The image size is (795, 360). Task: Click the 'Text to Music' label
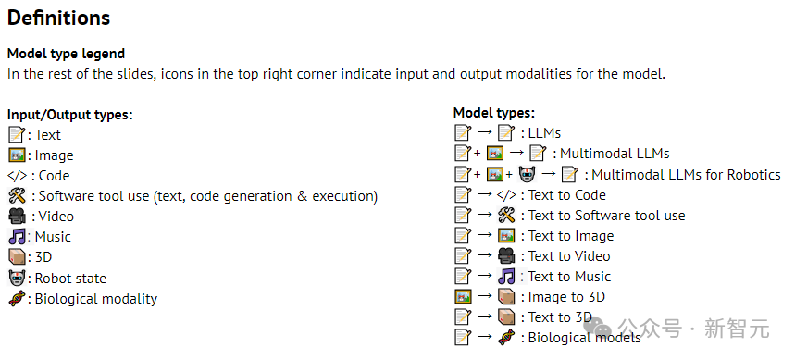click(569, 277)
